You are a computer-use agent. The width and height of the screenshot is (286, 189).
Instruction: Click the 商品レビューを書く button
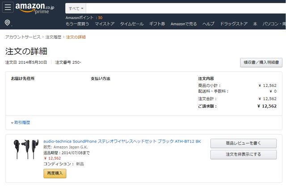[244, 144]
